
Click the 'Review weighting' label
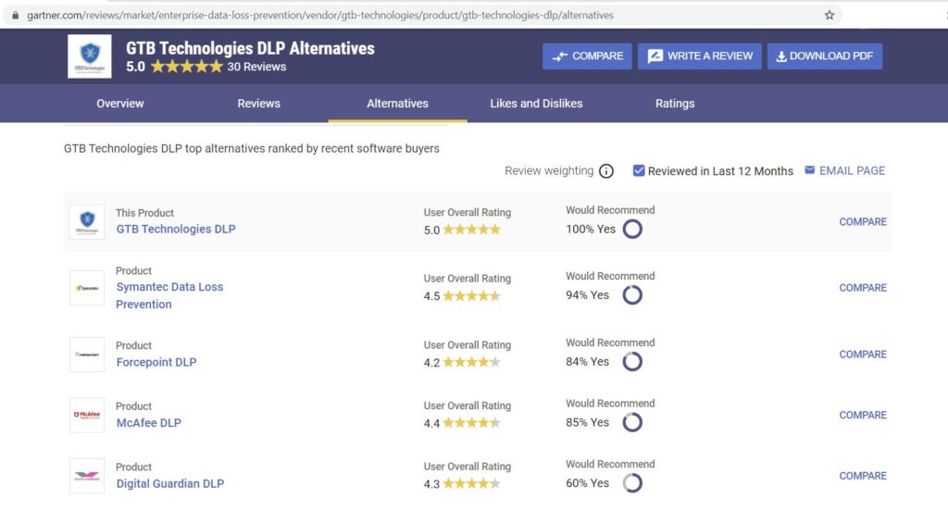coord(549,171)
